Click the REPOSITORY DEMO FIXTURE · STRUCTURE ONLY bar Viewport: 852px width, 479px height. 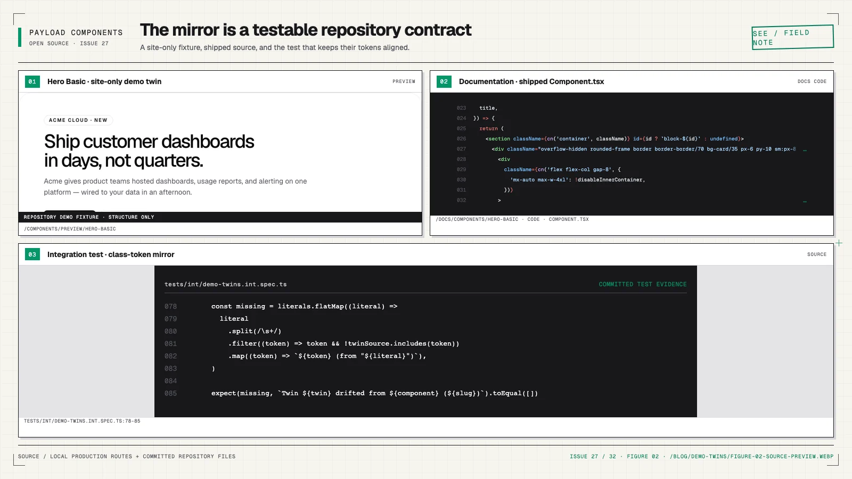pos(220,217)
